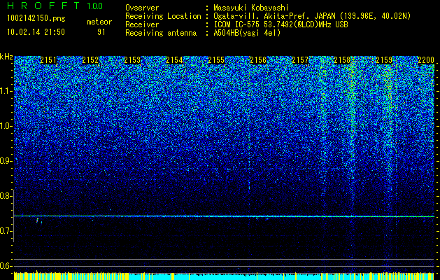Click the 1.0 kHz axis tick label

pyautogui.click(x=6, y=126)
